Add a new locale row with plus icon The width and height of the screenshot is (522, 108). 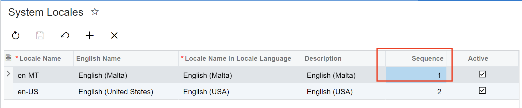tap(90, 35)
